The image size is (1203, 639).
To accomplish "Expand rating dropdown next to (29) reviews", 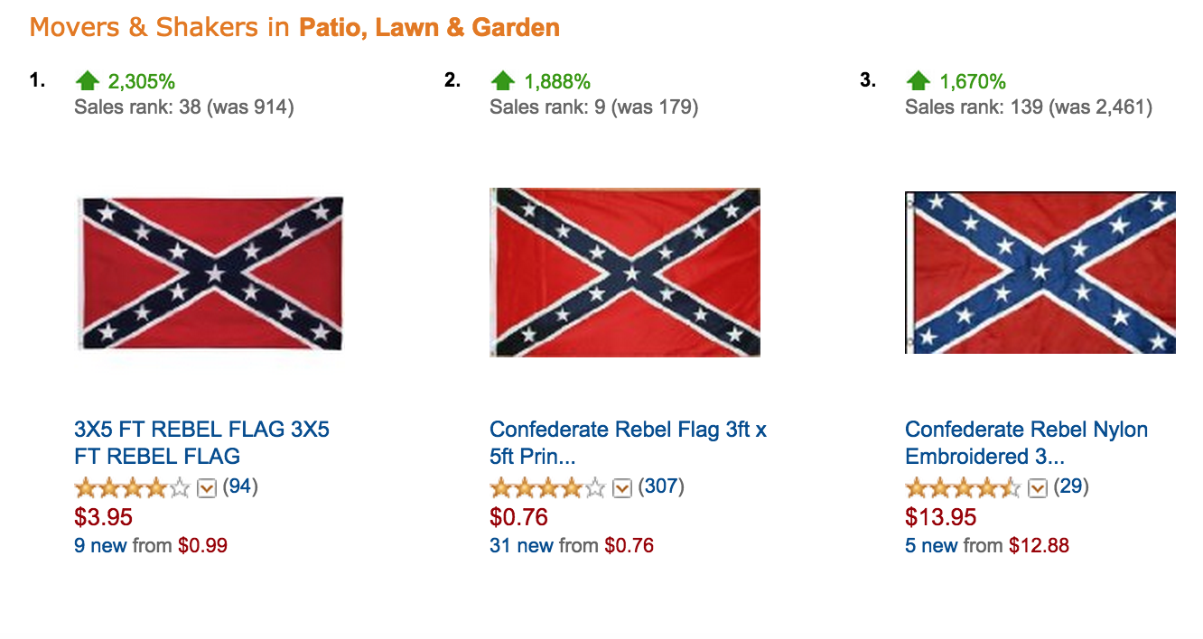I will pyautogui.click(x=1038, y=488).
